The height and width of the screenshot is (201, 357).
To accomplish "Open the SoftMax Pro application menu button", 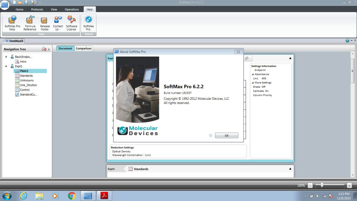I will click(x=4, y=4).
